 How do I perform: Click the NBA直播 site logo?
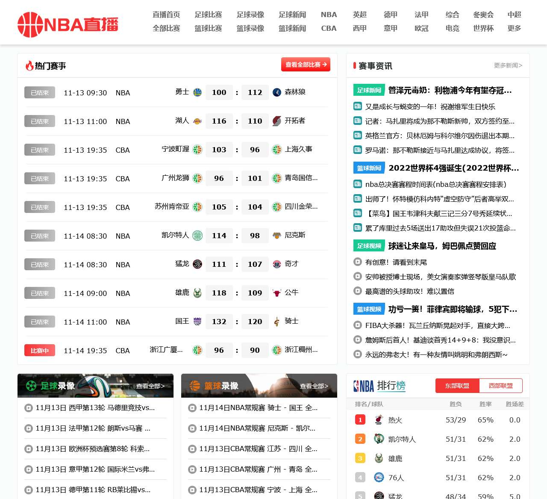pos(68,24)
